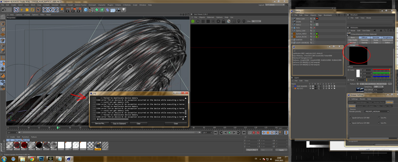Toggle Gpu0 GeForce GTX 980 checkbox
This screenshot has height=162, width=398.
pos(351,118)
